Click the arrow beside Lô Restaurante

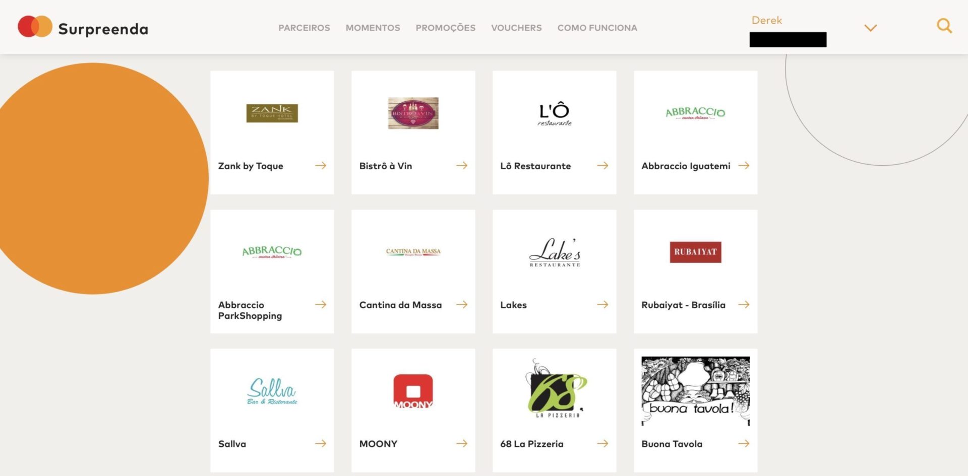point(602,166)
